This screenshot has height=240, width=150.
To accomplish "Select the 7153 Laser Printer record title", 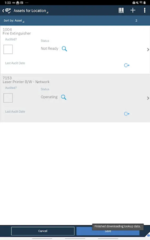I will pyautogui.click(x=26, y=80).
